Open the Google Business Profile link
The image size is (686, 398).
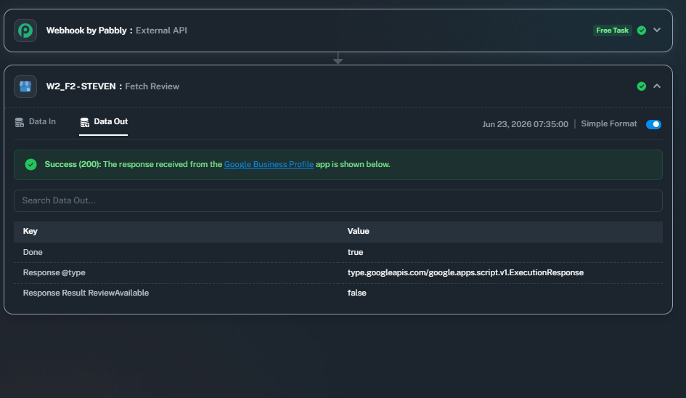(269, 164)
